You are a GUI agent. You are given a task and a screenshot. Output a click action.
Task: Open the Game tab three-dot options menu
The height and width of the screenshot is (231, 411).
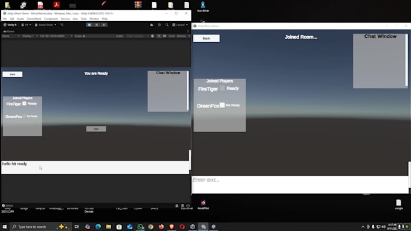tap(188, 31)
